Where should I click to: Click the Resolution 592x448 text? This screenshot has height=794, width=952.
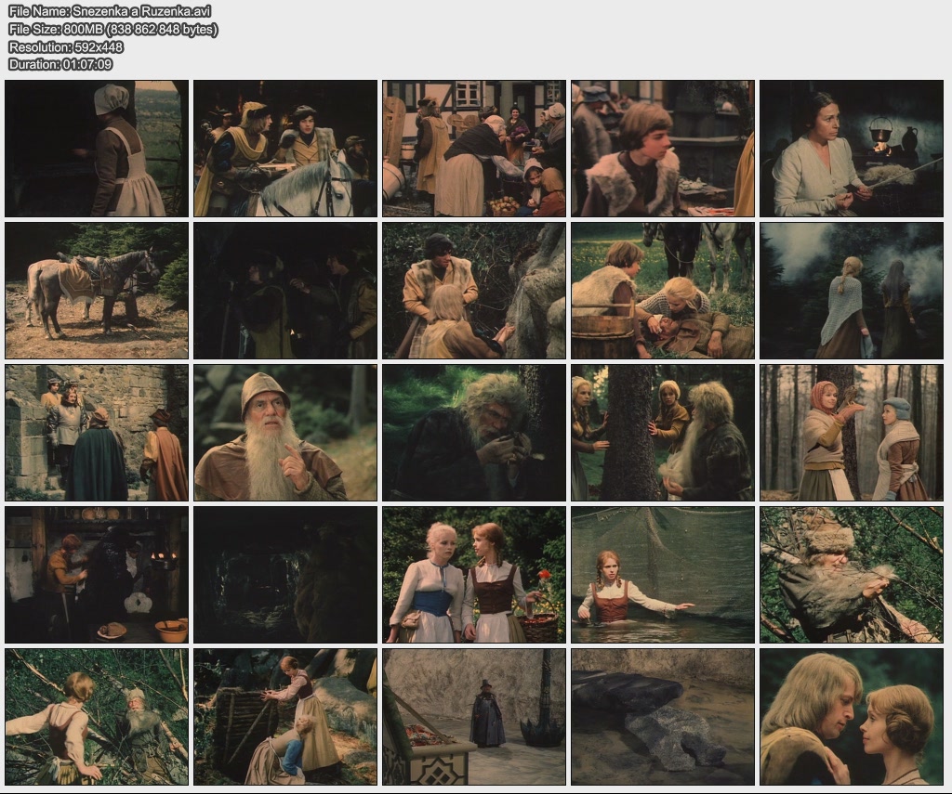pyautogui.click(x=65, y=47)
